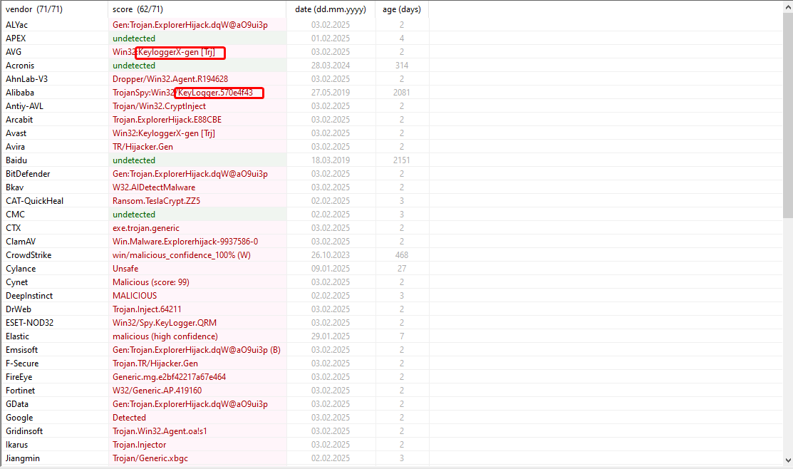Sort table by date (dd.mm.yyyy) header
Viewport: 793px width, 469px height.
tap(331, 9)
